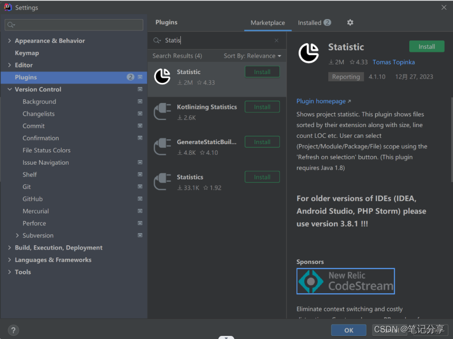Expand Languages & Frameworks section
The image size is (453, 339).
(x=9, y=260)
